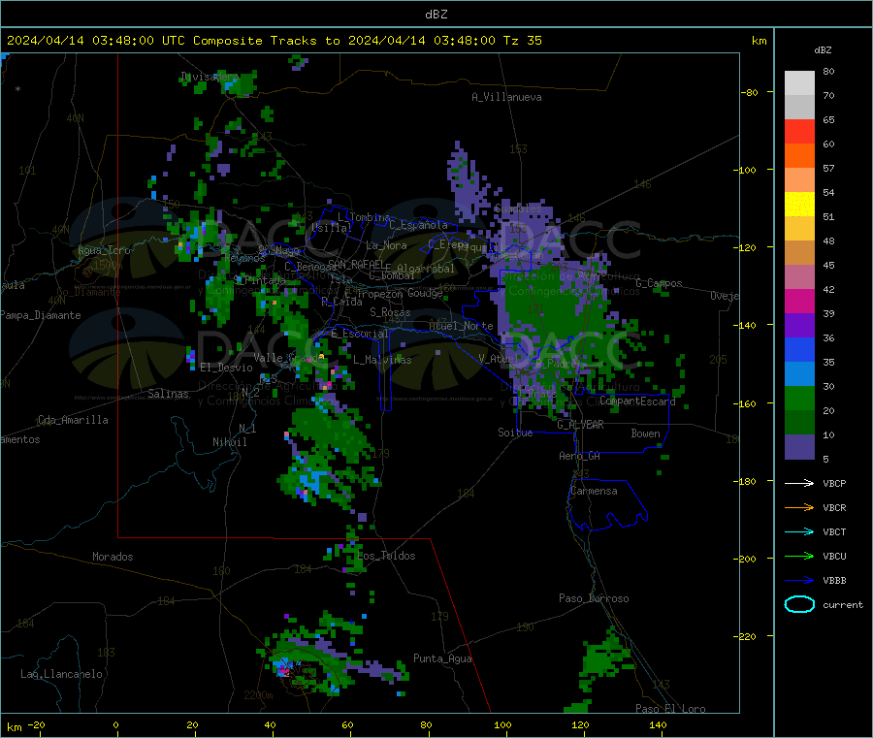
Task: Click the 'S_Rosas' map label
Action: click(390, 313)
